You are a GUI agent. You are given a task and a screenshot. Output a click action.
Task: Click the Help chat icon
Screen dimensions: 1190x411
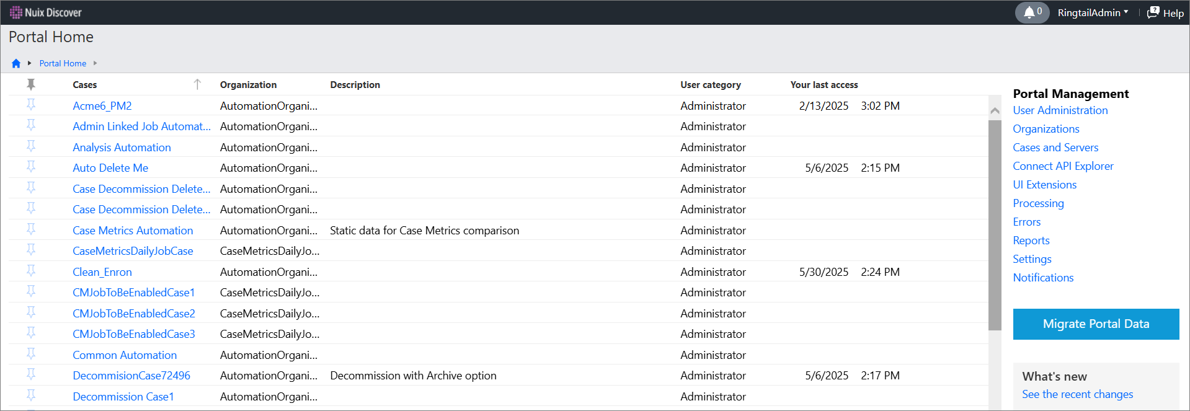[1153, 12]
